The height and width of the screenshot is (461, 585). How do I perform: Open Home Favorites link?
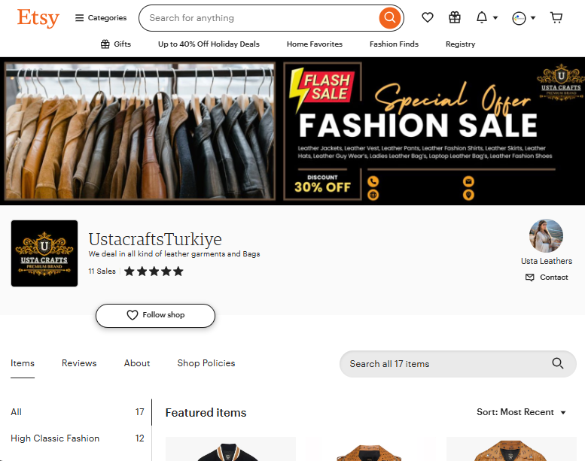[x=315, y=44]
